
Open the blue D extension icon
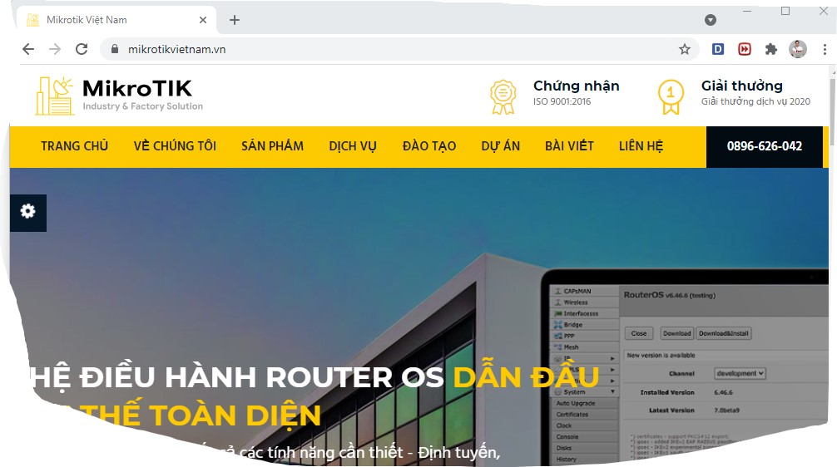[718, 49]
